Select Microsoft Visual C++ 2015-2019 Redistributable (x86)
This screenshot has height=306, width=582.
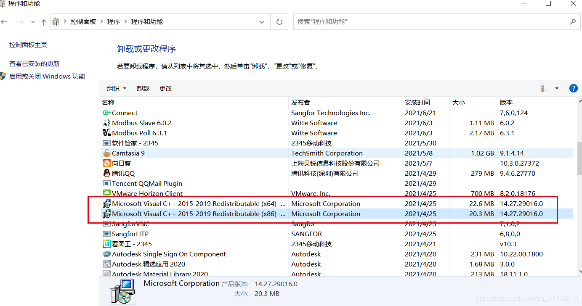tap(199, 214)
